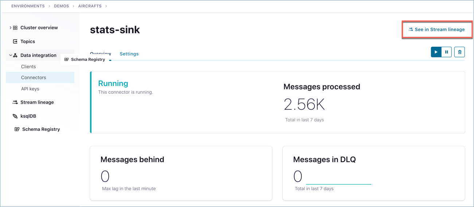Go to ENVIRONMENTS breadcrumb link
This screenshot has width=474, height=207.
[x=28, y=6]
